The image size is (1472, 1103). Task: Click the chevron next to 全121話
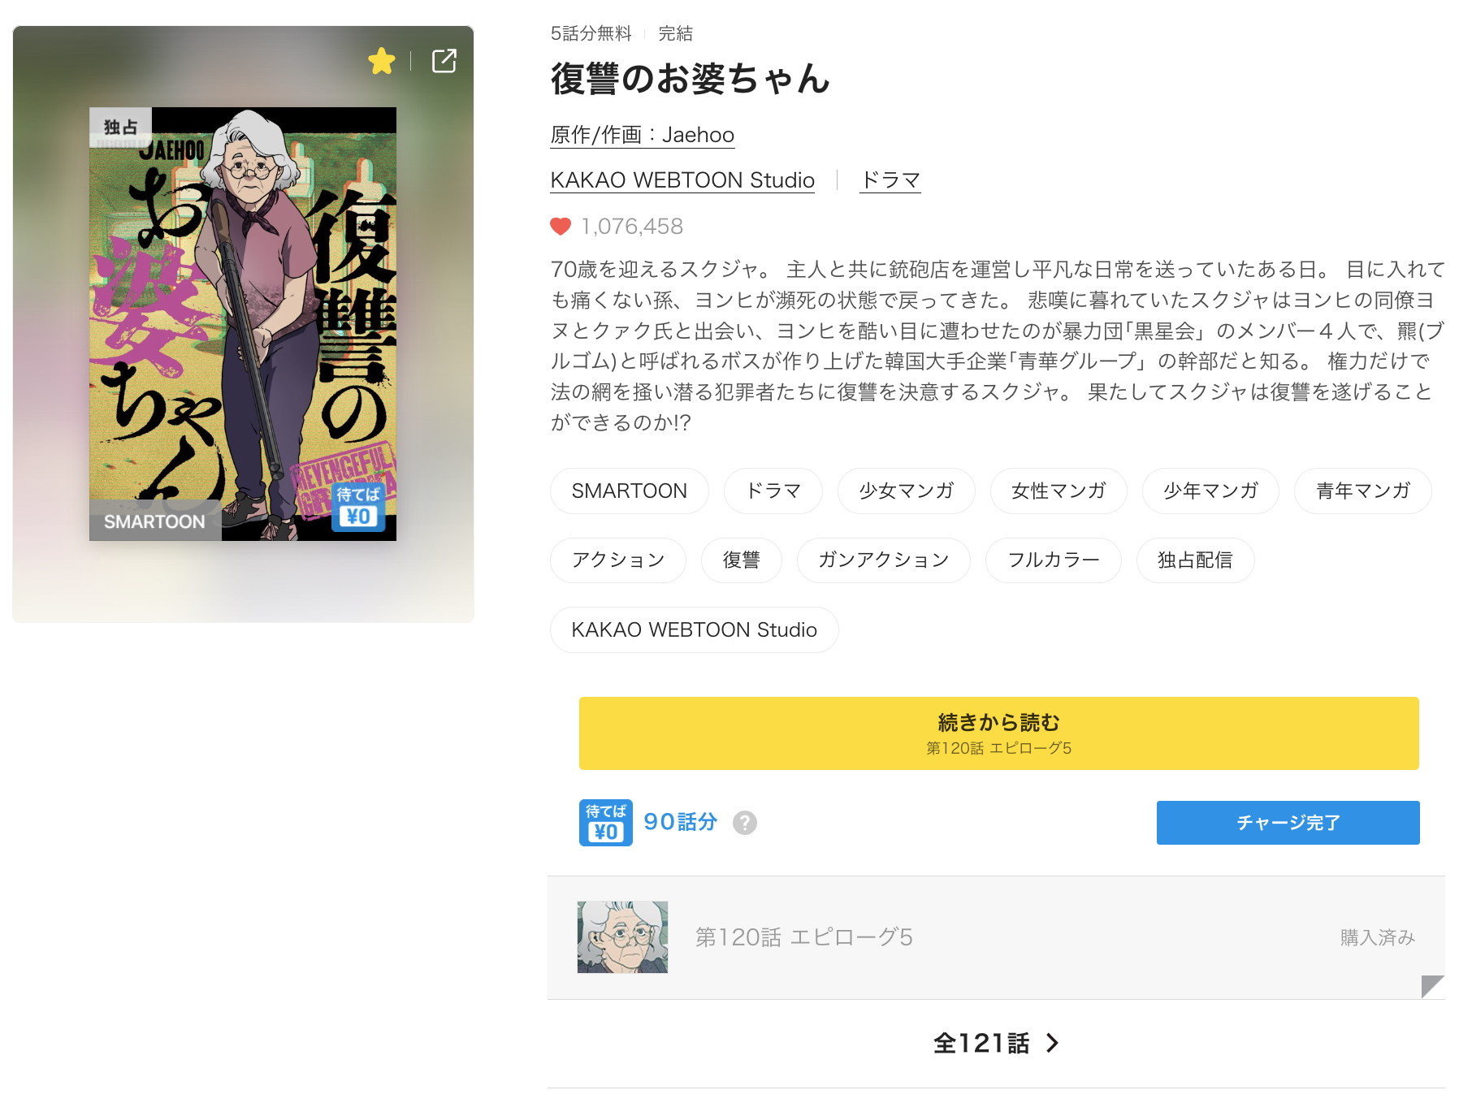click(1053, 1043)
